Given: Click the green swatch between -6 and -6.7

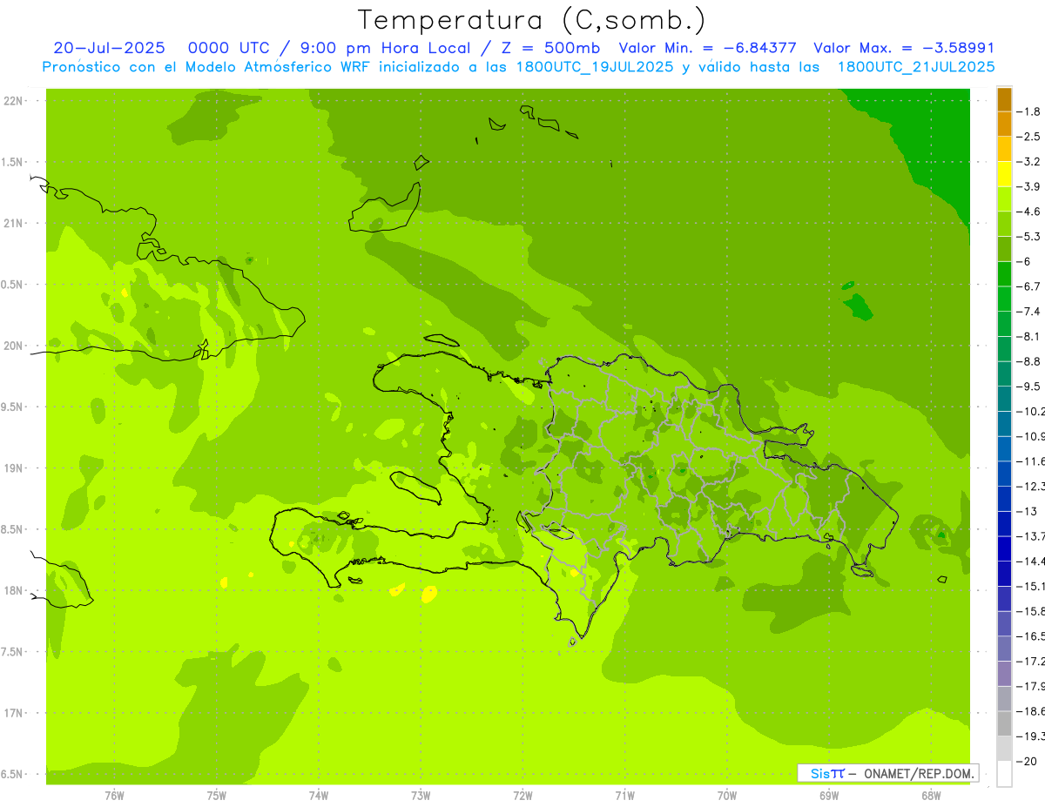Looking at the screenshot, I should 1005,274.
